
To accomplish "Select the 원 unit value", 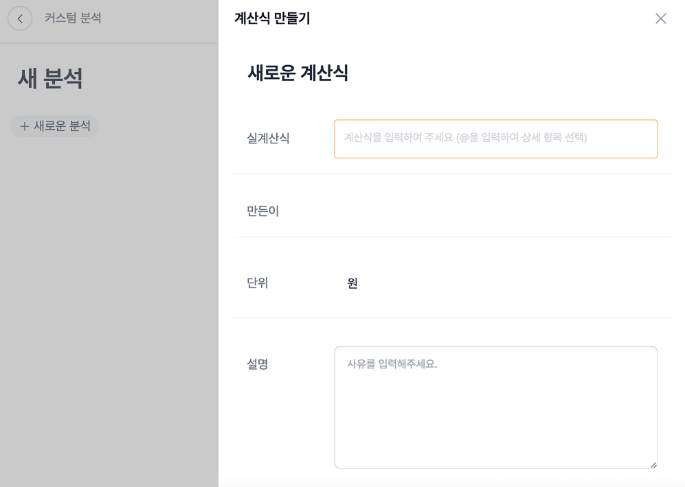I will tap(352, 283).
